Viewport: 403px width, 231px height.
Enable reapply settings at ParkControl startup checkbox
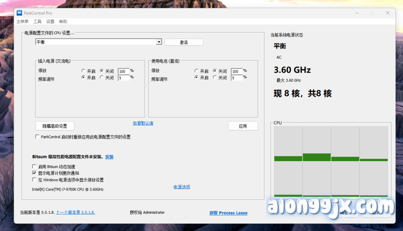(x=37, y=137)
